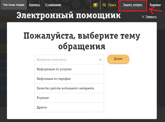Click the magnifier search icon
Screen dimensions: 165x122
[104, 5]
